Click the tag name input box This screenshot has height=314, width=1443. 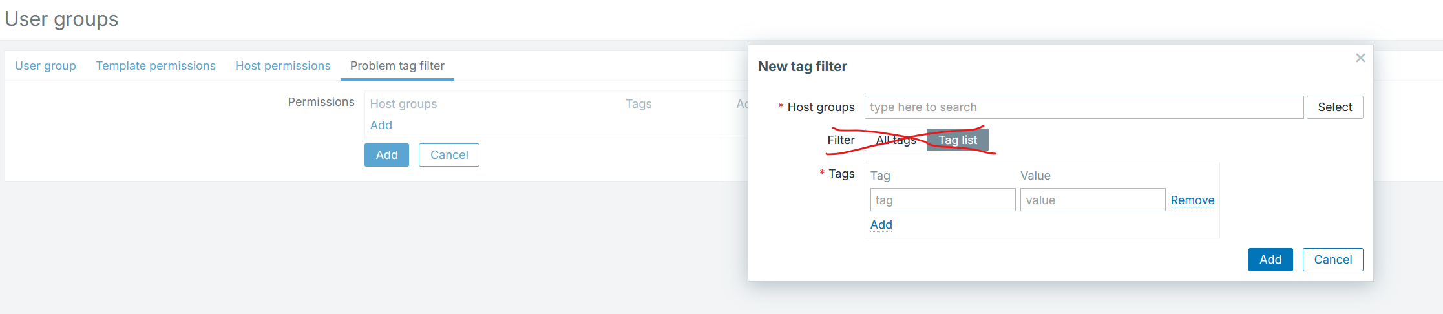coord(943,200)
